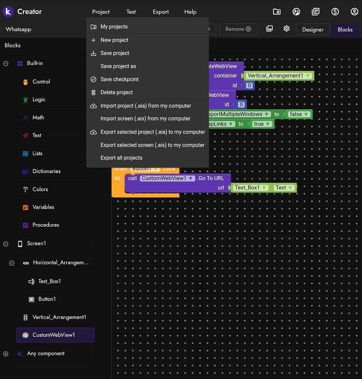Click the Go To URL call block
This screenshot has width=362, height=379.
pos(178,183)
